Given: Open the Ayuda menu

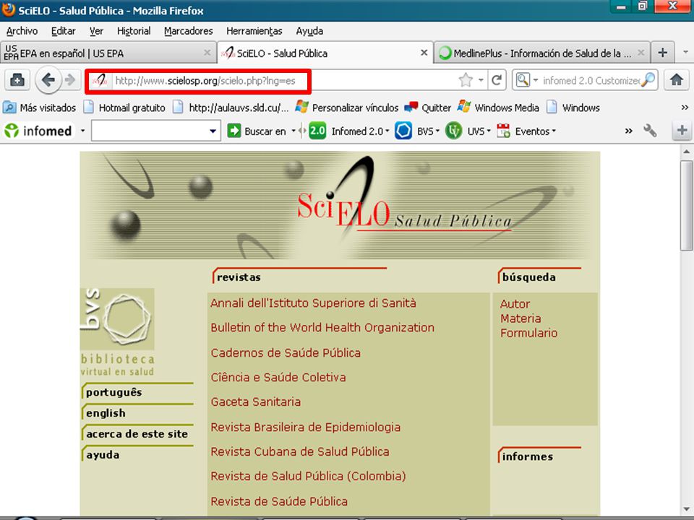Looking at the screenshot, I should 309,31.
